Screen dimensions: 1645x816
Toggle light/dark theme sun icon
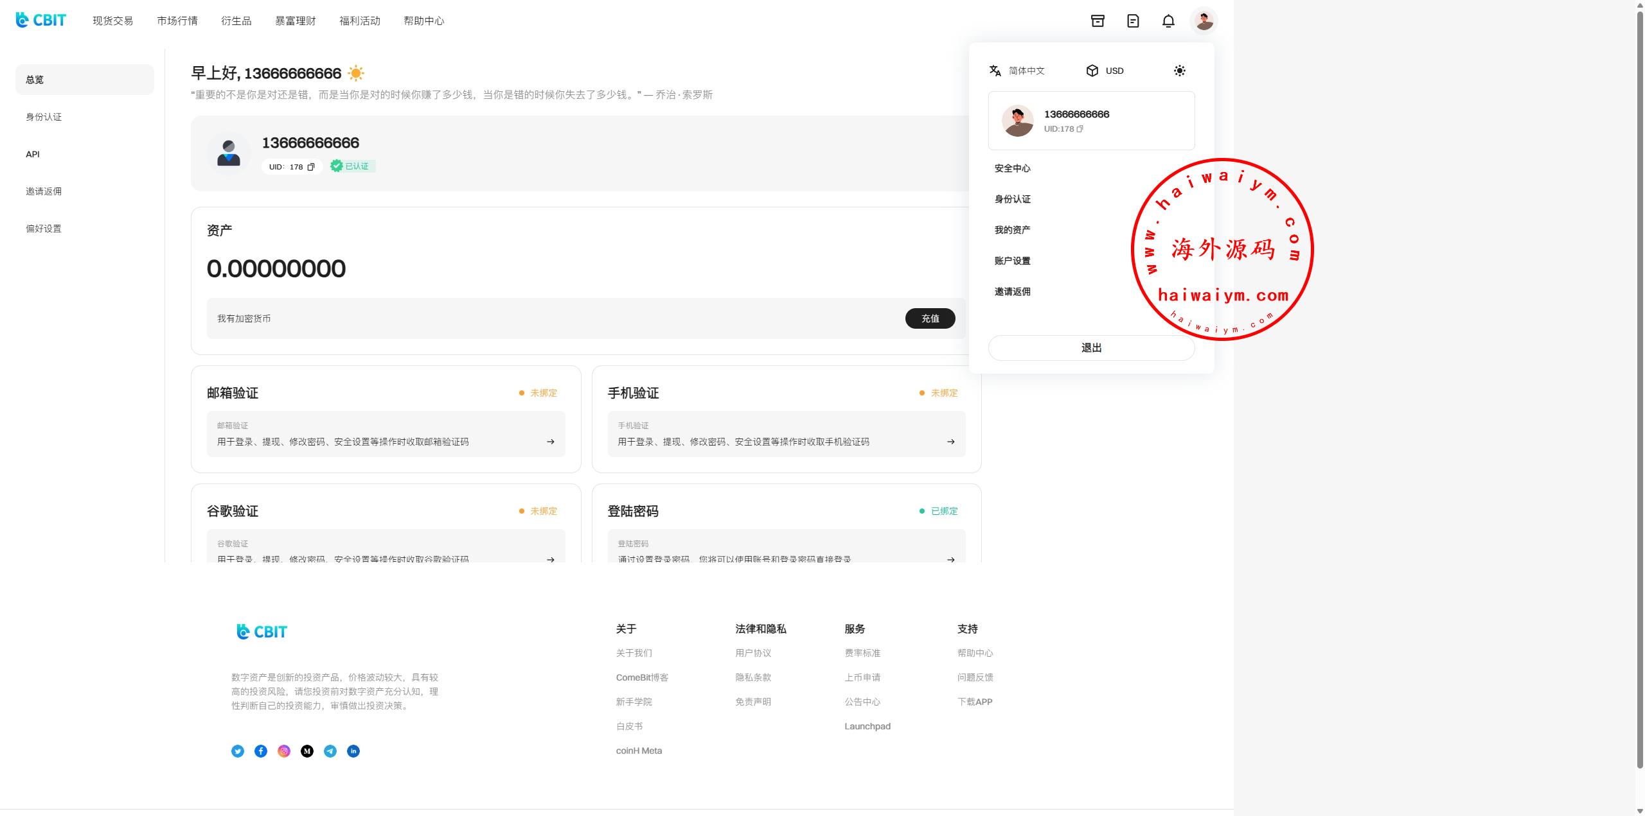[1179, 71]
